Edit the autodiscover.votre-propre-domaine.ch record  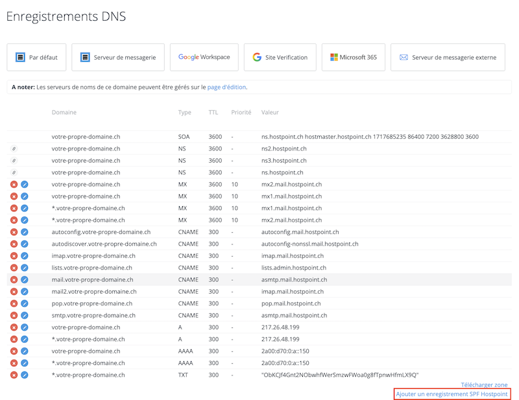[25, 244]
